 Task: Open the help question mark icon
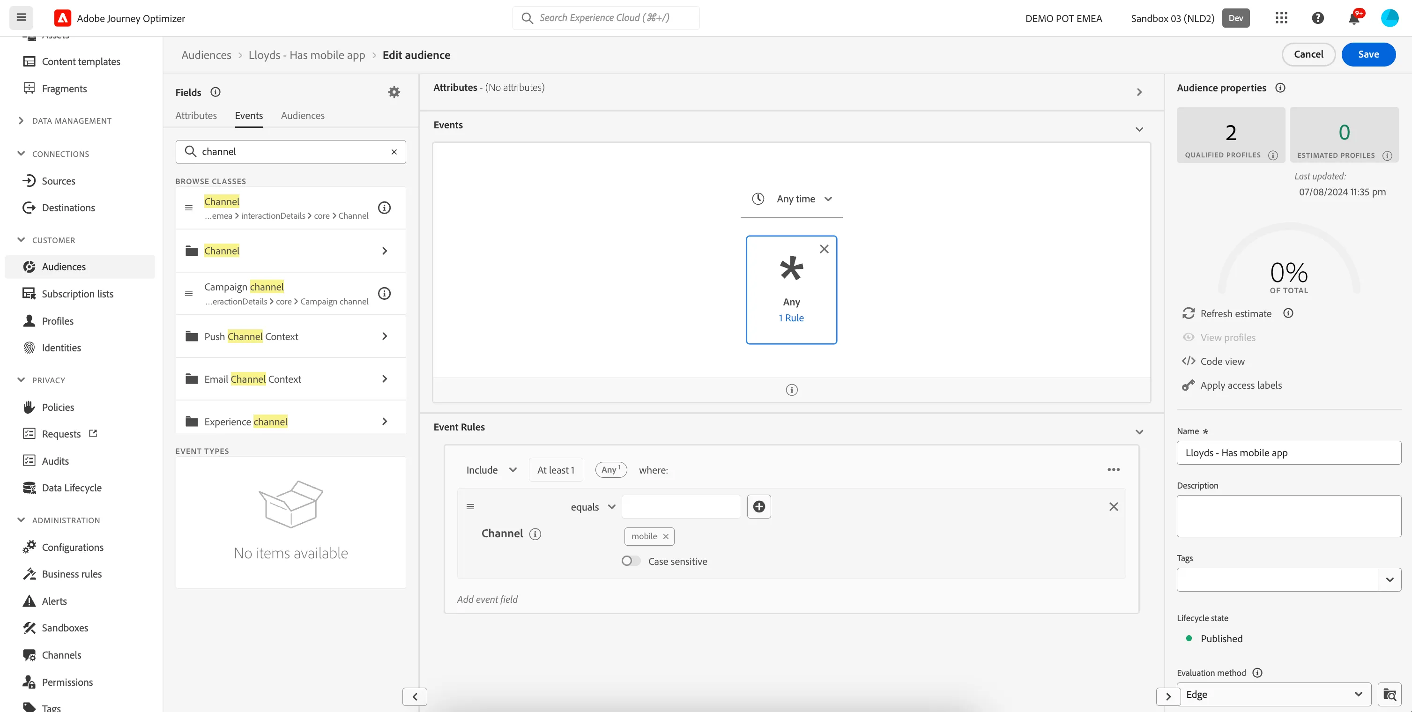(1318, 18)
